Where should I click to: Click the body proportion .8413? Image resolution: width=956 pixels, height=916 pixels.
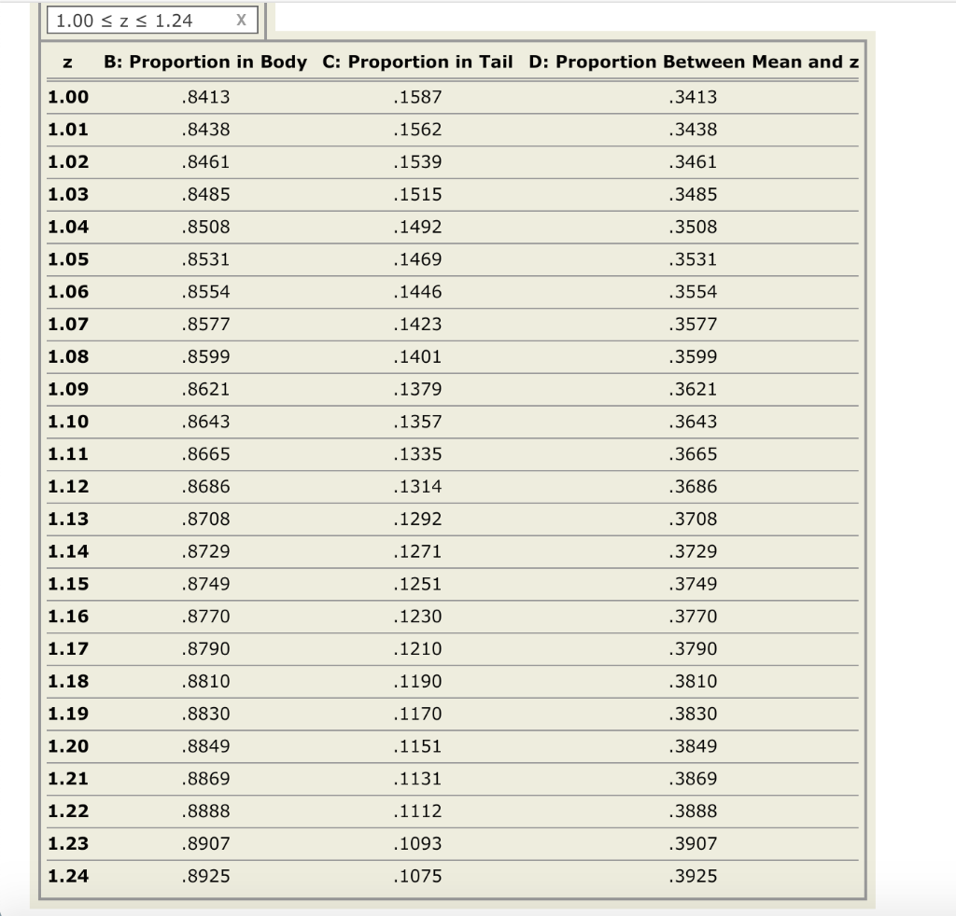click(x=207, y=96)
